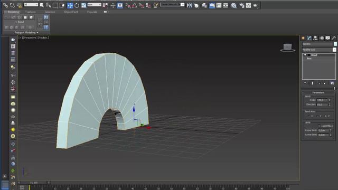Click the Align tool icon

click(x=196, y=5)
